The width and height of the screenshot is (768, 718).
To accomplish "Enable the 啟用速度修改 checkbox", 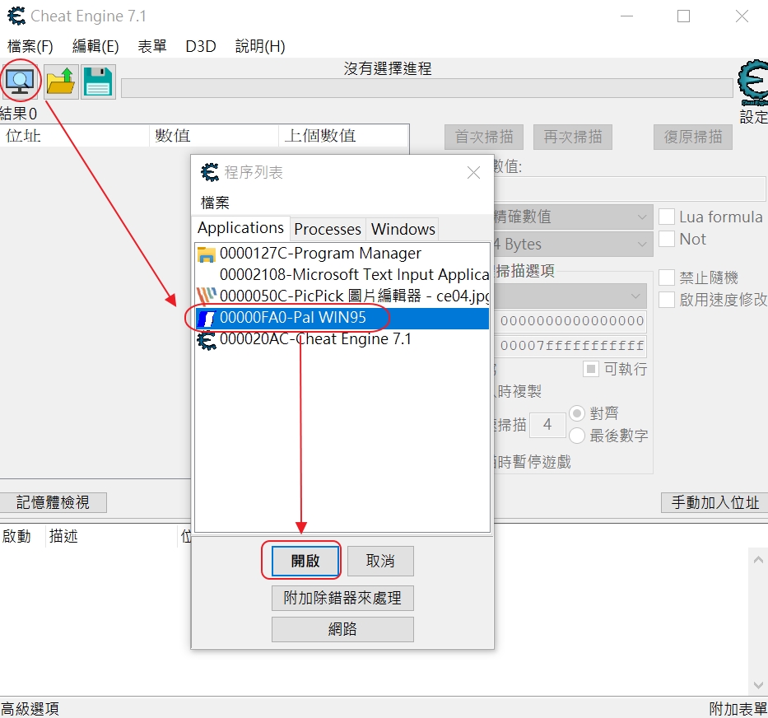I will point(667,300).
